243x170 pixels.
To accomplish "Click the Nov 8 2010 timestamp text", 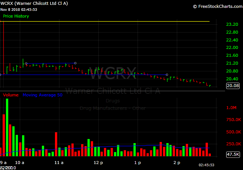I will (19, 10).
